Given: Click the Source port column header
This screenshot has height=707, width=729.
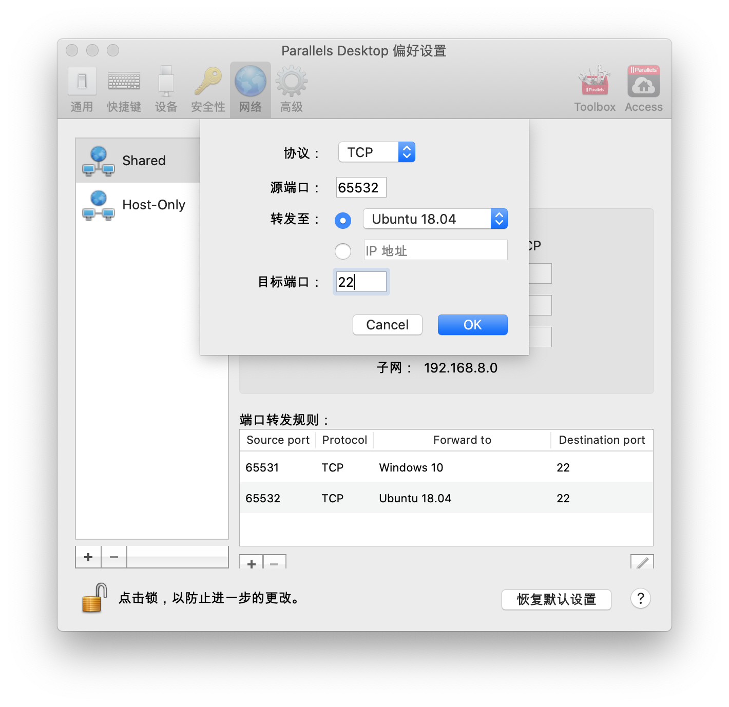Looking at the screenshot, I should 278,440.
